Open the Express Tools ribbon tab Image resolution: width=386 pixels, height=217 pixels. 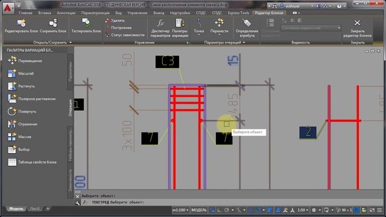click(238, 13)
